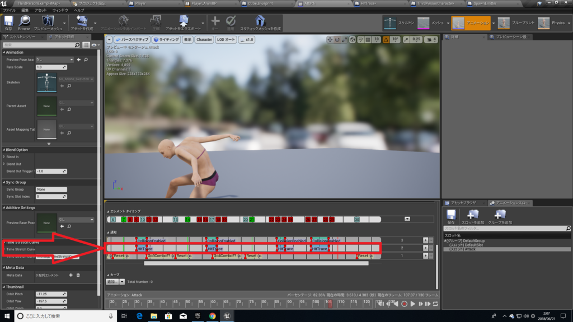The image size is (573, 322).
Task: Switch to the Player_AnimBP tab
Action: (x=204, y=3)
